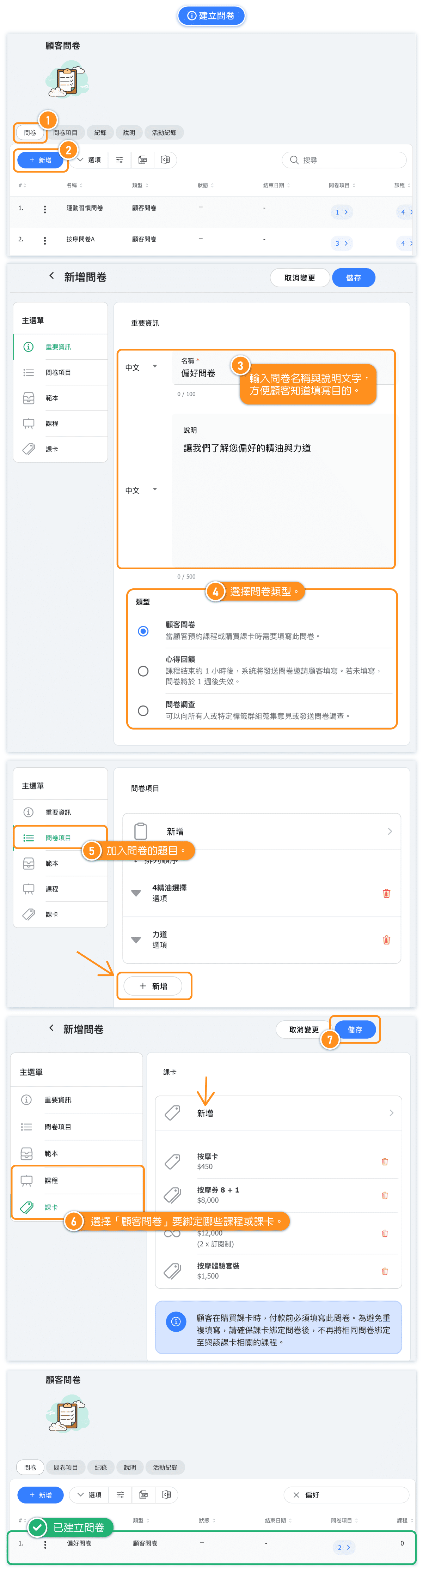Viewport: 423px width, 1572px height.
Task: Switch to the 問卷項目 tab at top
Action: coord(65,132)
